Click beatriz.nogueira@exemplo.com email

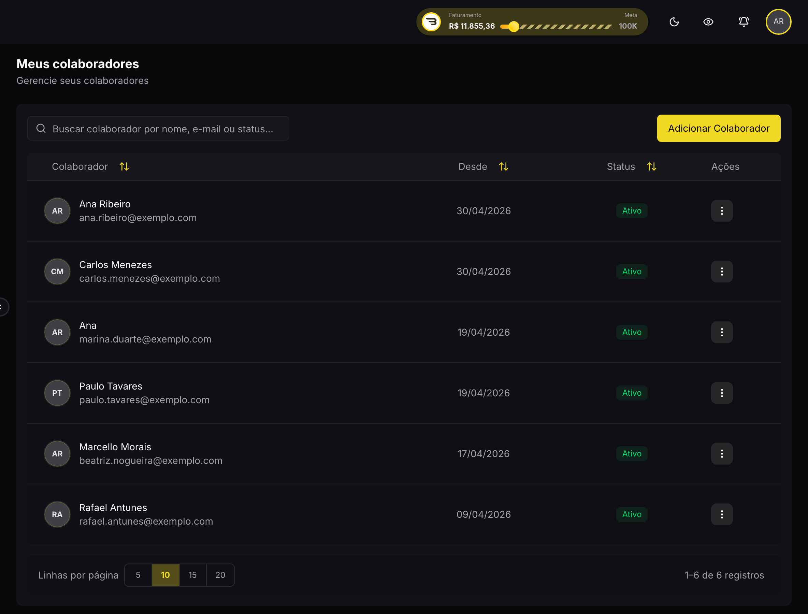click(150, 460)
